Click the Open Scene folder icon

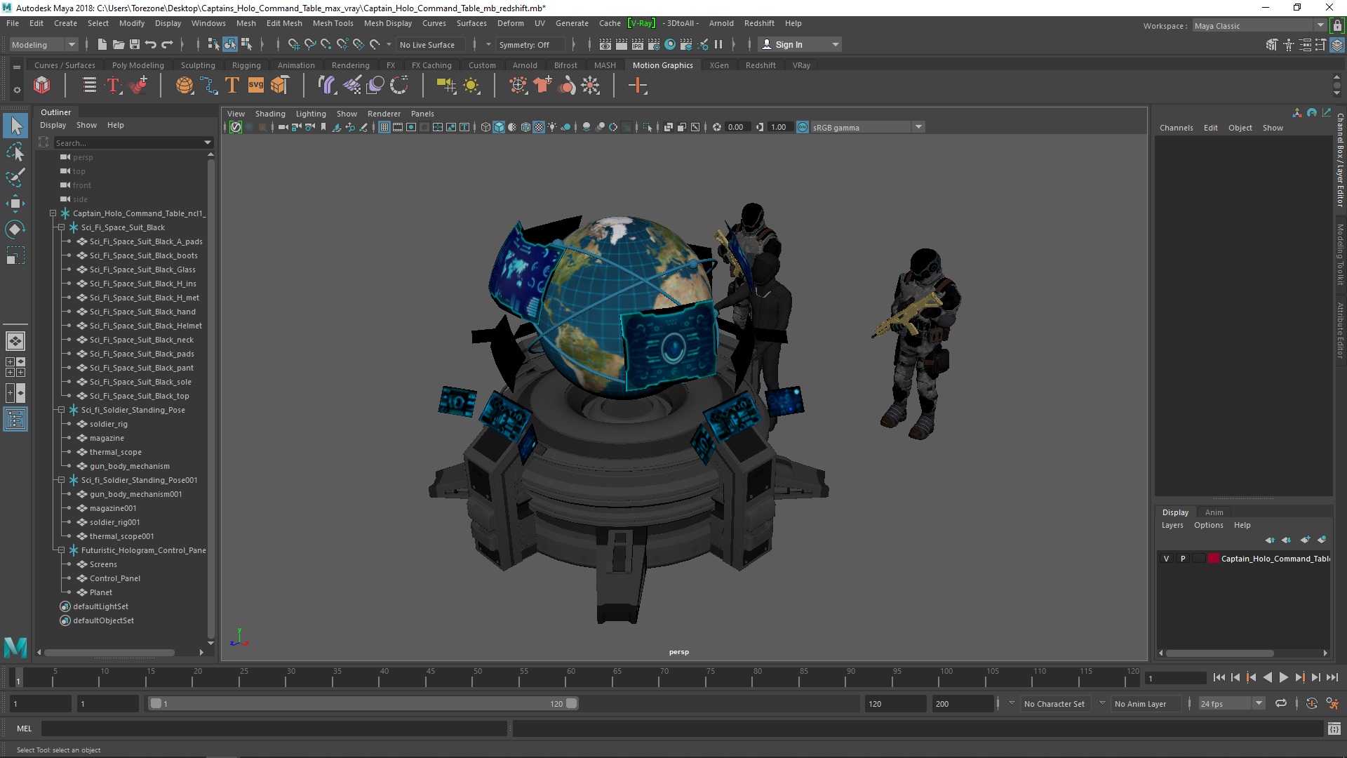pyautogui.click(x=119, y=44)
